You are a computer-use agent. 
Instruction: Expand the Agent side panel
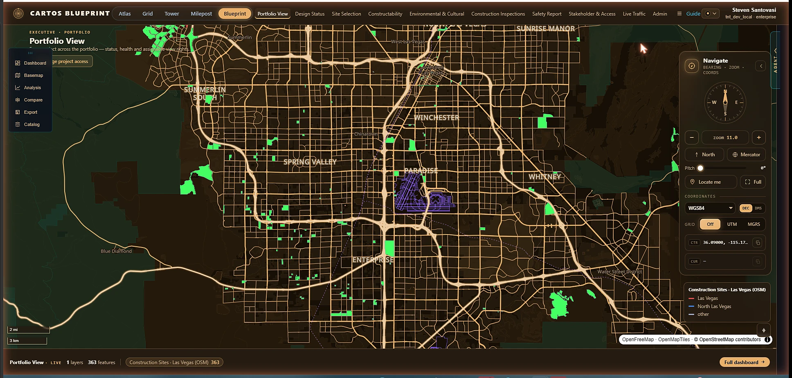click(775, 60)
